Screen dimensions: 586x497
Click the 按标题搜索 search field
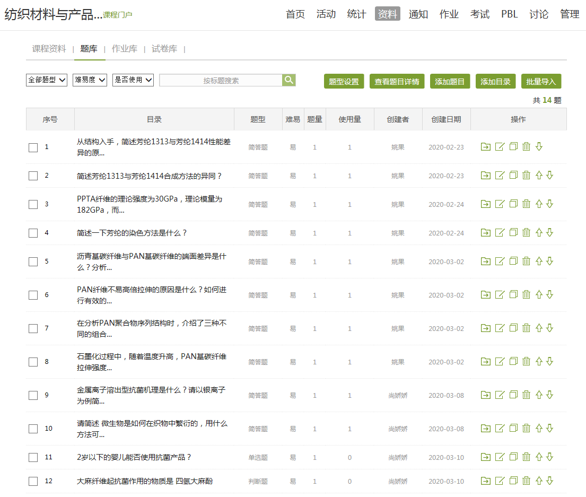tap(221, 81)
